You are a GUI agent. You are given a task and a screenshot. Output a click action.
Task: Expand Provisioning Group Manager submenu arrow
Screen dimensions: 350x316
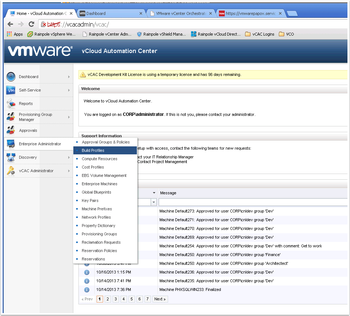(x=69, y=117)
